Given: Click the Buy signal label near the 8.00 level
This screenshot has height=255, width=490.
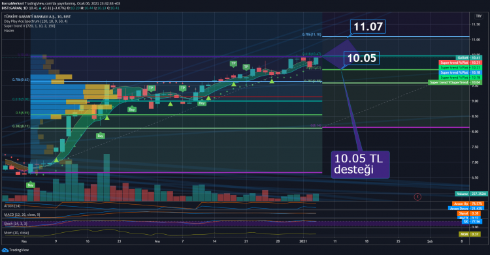Looking at the screenshot, I should point(101,136).
